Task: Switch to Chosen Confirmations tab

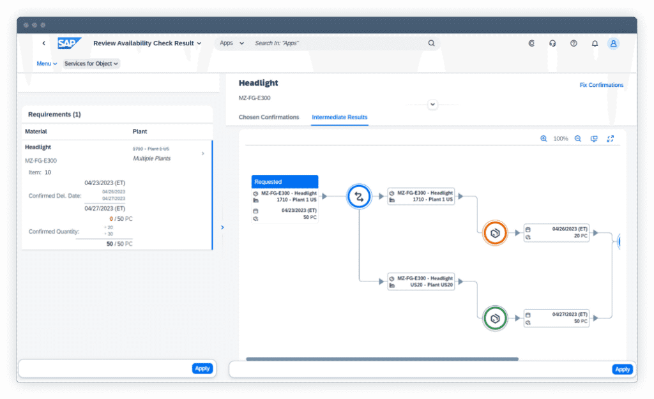Action: 269,117
